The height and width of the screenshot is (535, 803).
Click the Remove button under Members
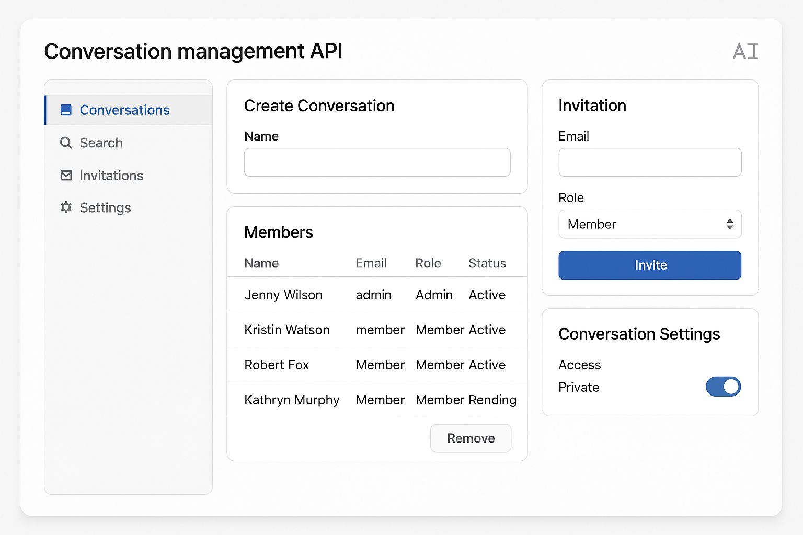(471, 438)
